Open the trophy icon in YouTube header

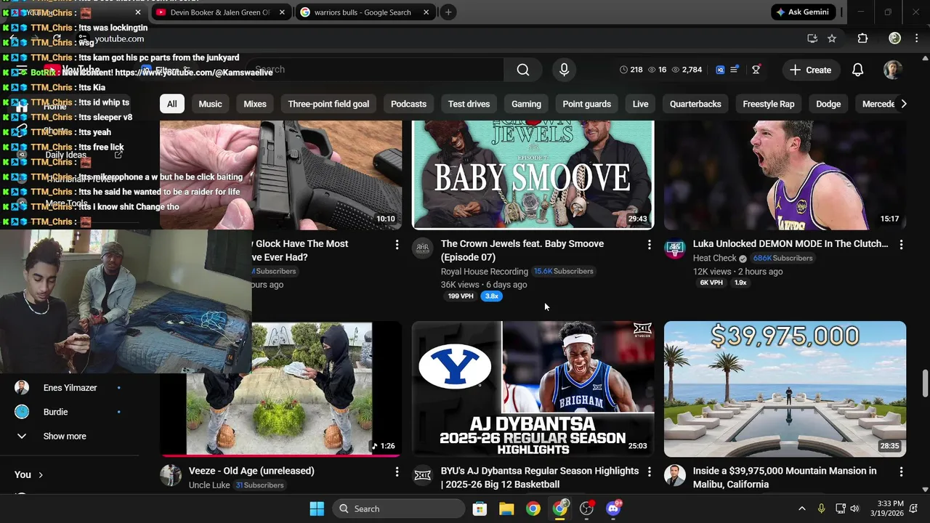coord(756,70)
